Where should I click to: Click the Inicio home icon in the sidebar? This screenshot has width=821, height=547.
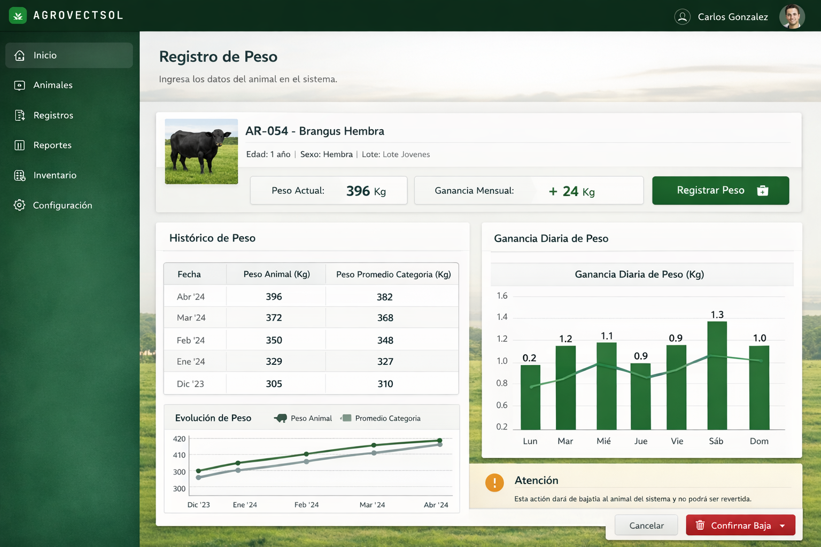tap(20, 56)
